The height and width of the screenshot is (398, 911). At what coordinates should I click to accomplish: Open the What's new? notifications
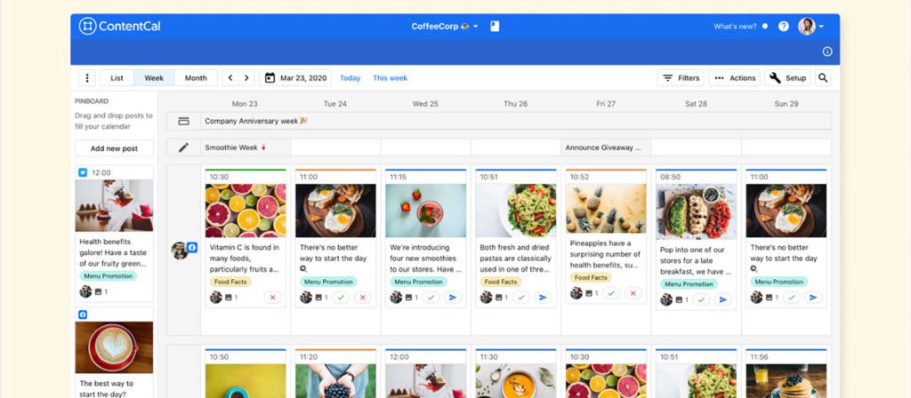pyautogui.click(x=740, y=26)
